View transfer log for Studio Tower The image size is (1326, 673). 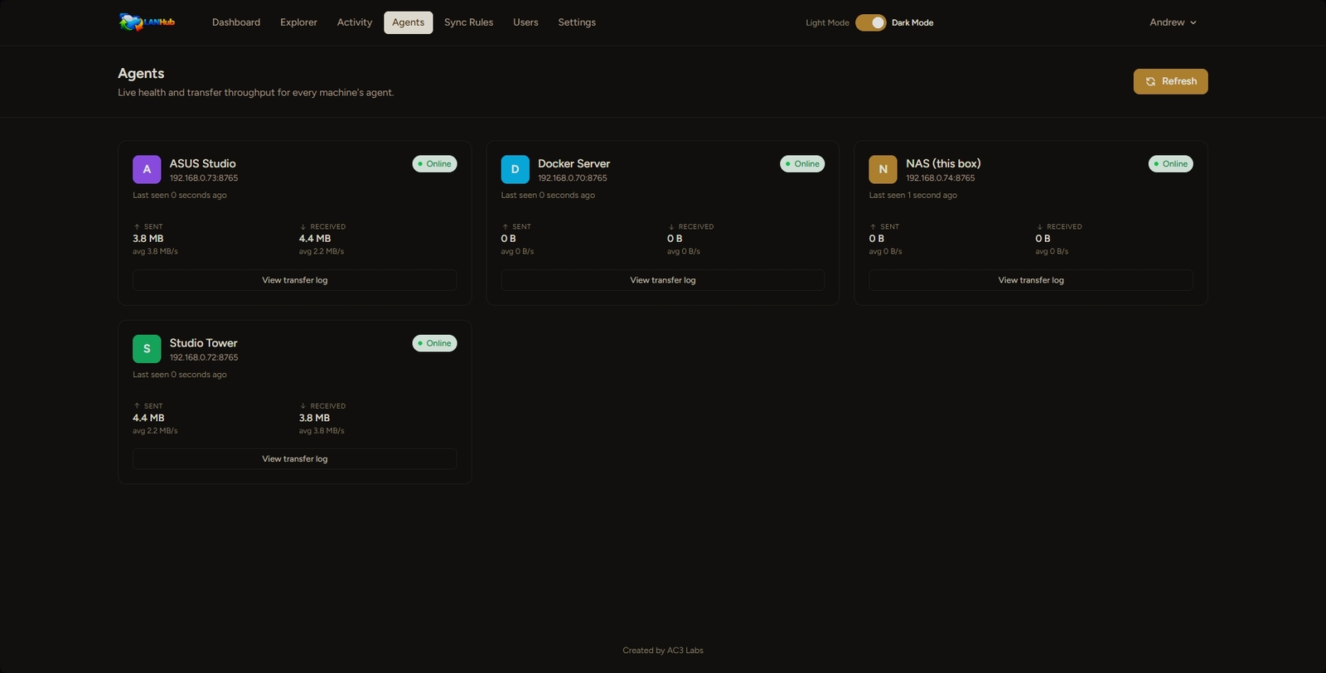click(294, 459)
